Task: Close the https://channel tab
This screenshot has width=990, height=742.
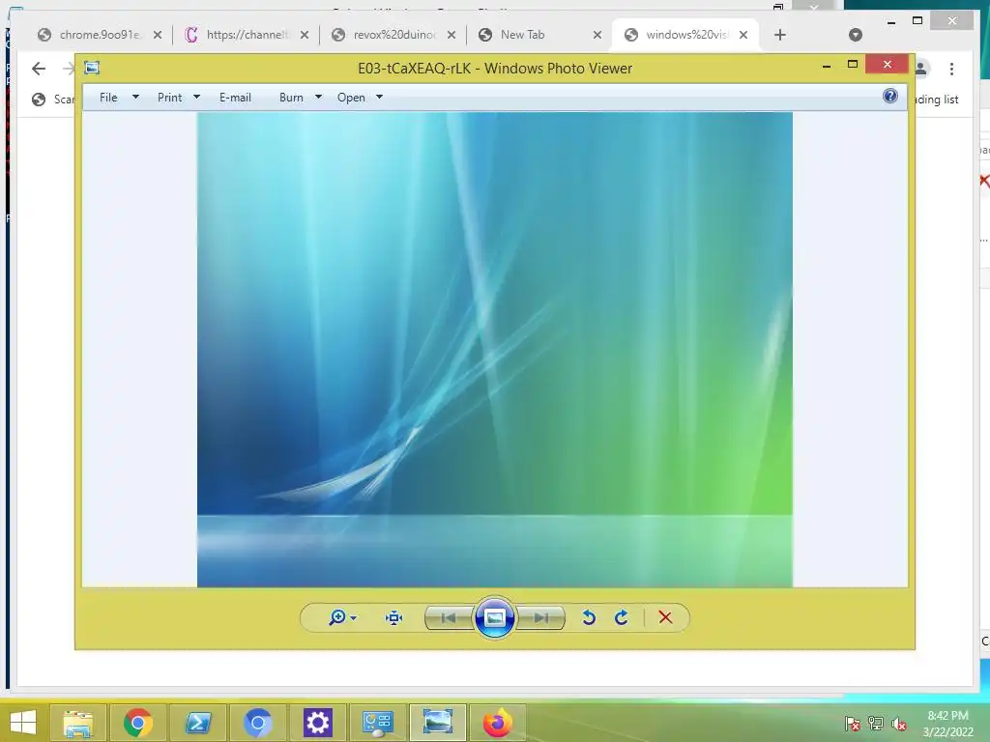Action: click(305, 35)
